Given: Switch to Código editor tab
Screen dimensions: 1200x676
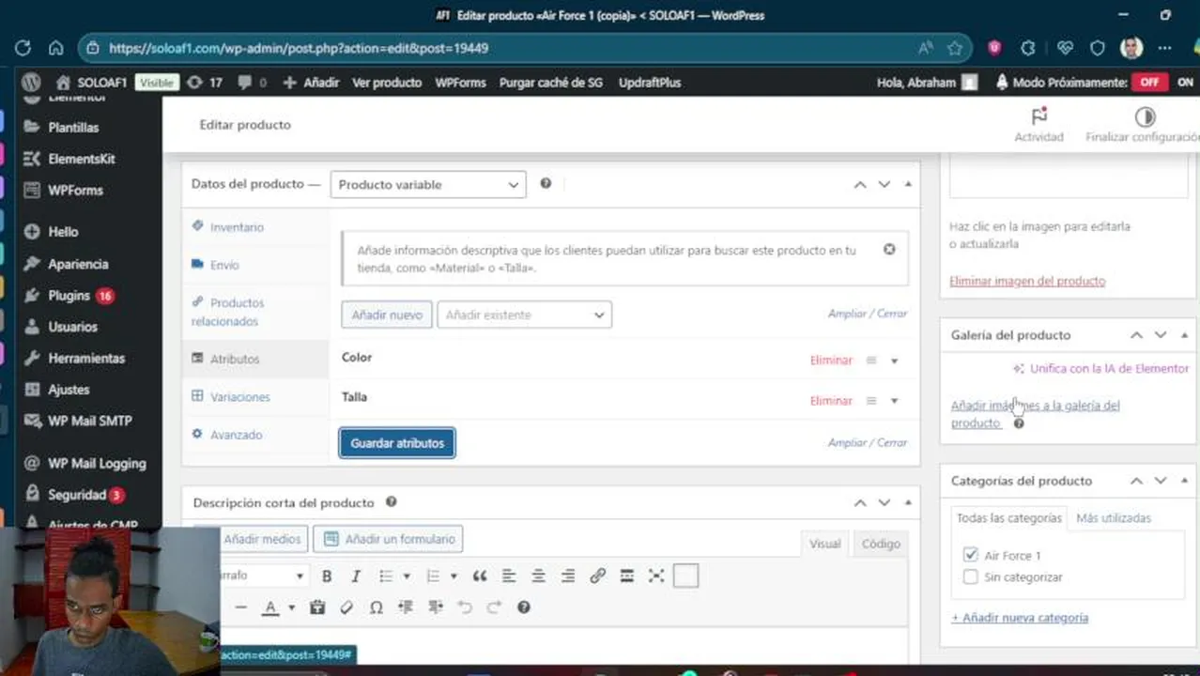Looking at the screenshot, I should tap(880, 544).
